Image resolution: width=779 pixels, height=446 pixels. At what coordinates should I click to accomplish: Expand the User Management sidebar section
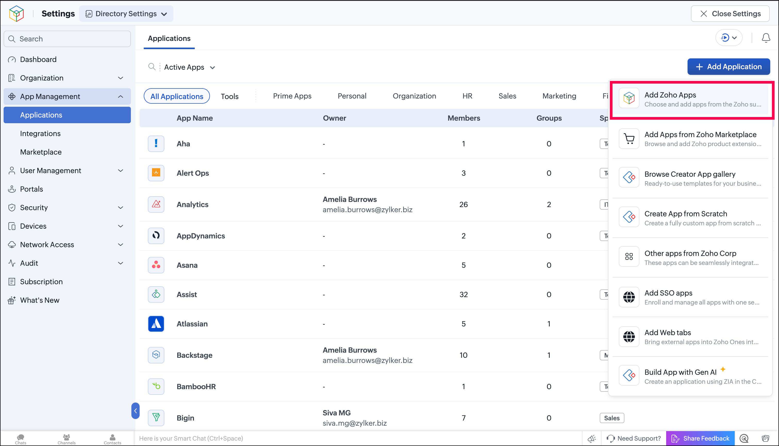(121, 171)
